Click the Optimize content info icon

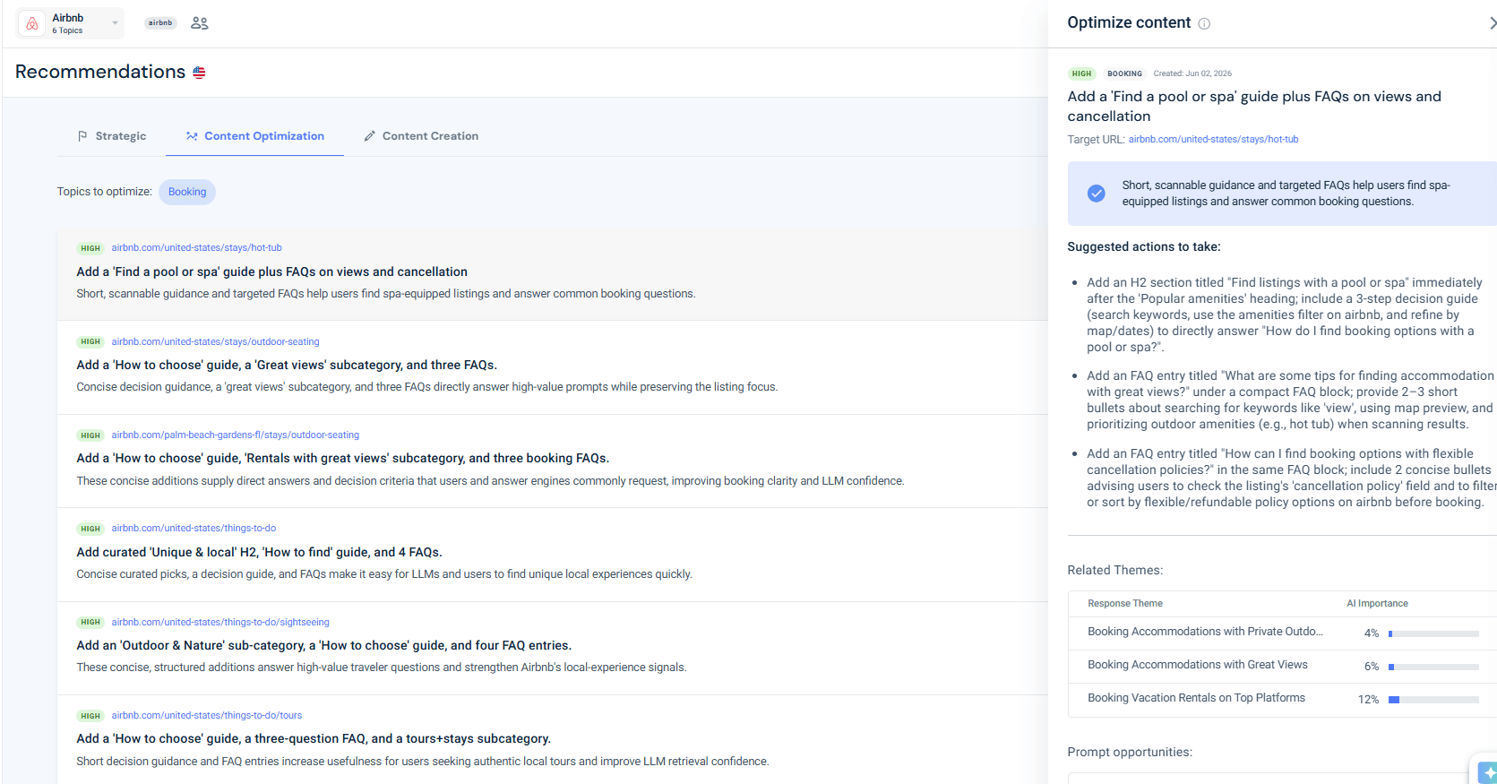click(x=1204, y=24)
